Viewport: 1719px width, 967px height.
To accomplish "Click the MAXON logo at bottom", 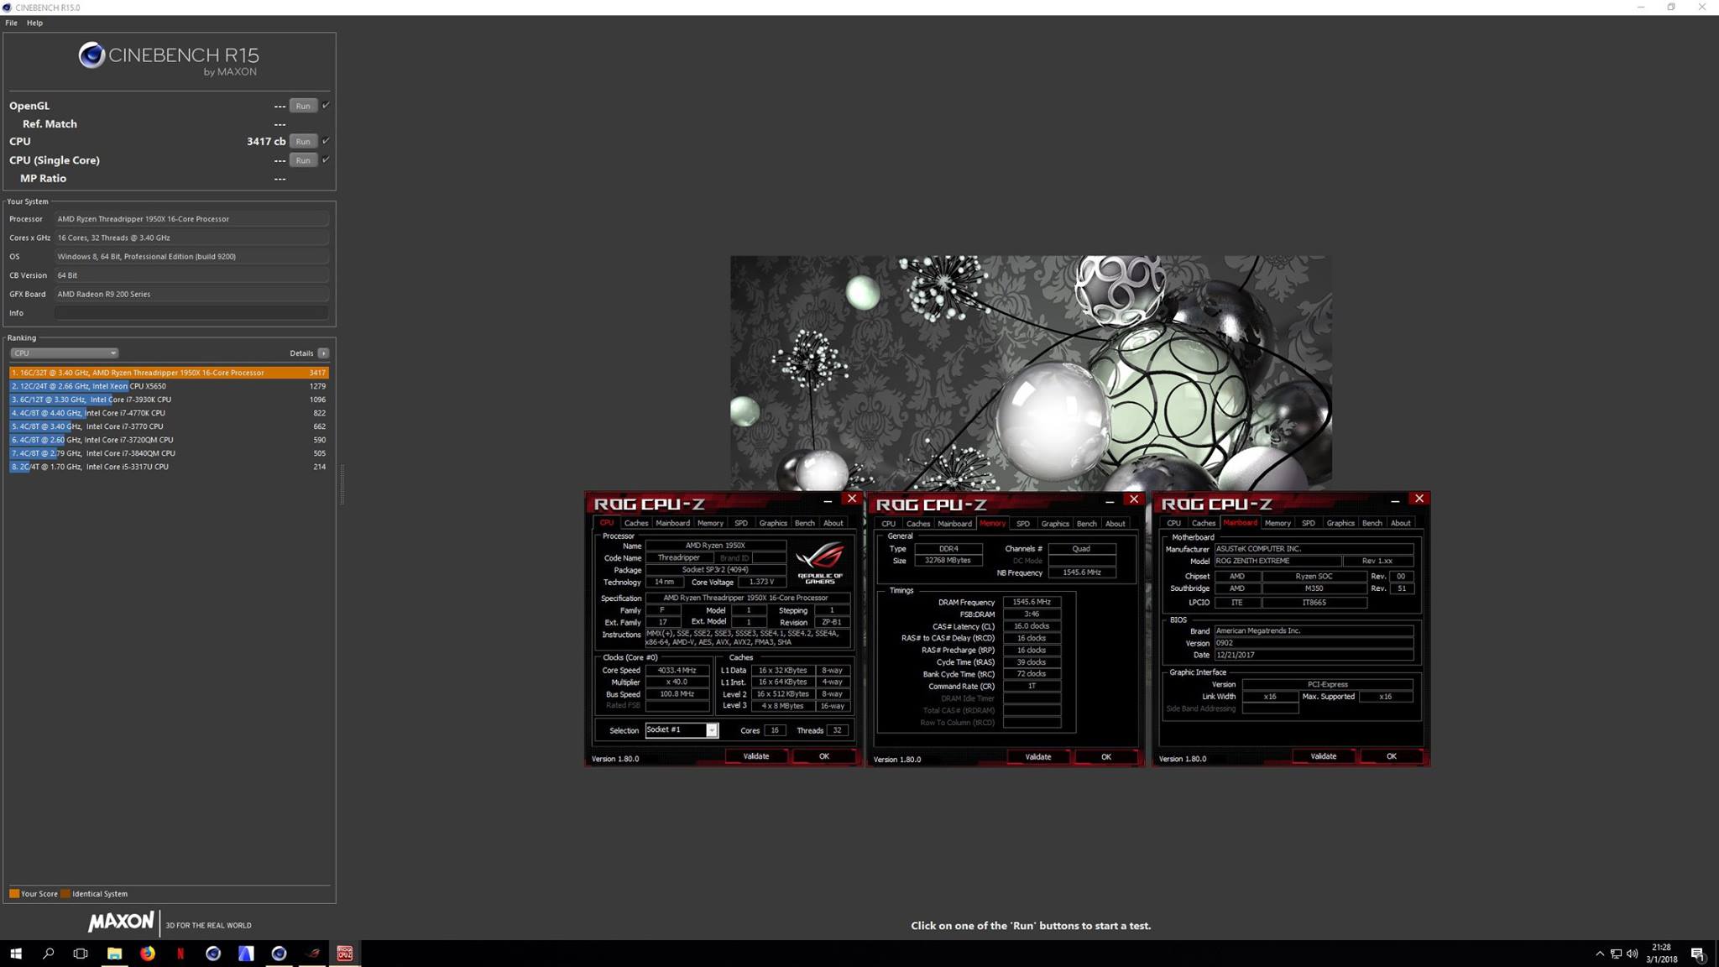I will click(122, 922).
